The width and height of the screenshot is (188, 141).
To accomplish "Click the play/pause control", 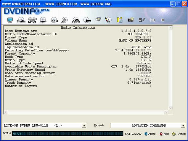I will (x=152, y=20).
